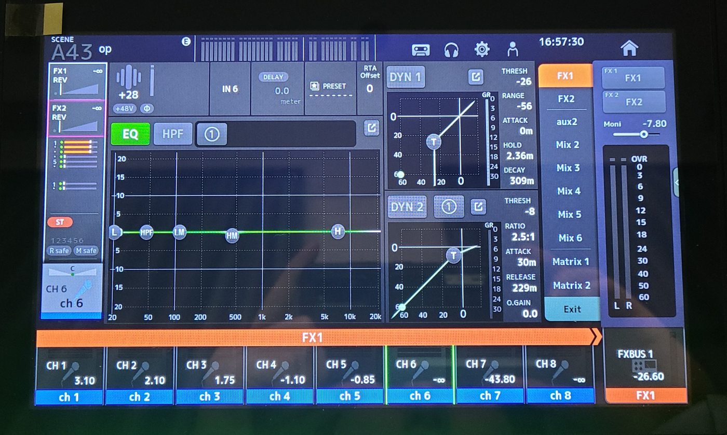Toggle the phase invert Φ button
Image resolution: width=727 pixels, height=435 pixels.
pyautogui.click(x=146, y=109)
